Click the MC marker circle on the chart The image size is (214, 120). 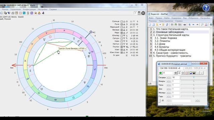91,32
